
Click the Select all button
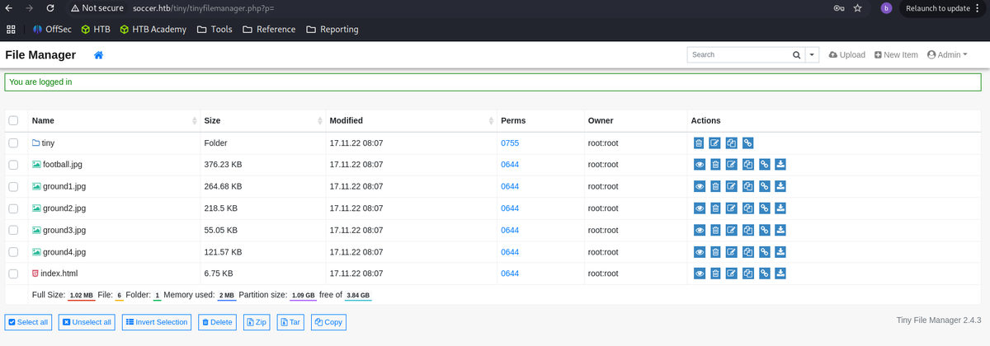pos(28,322)
